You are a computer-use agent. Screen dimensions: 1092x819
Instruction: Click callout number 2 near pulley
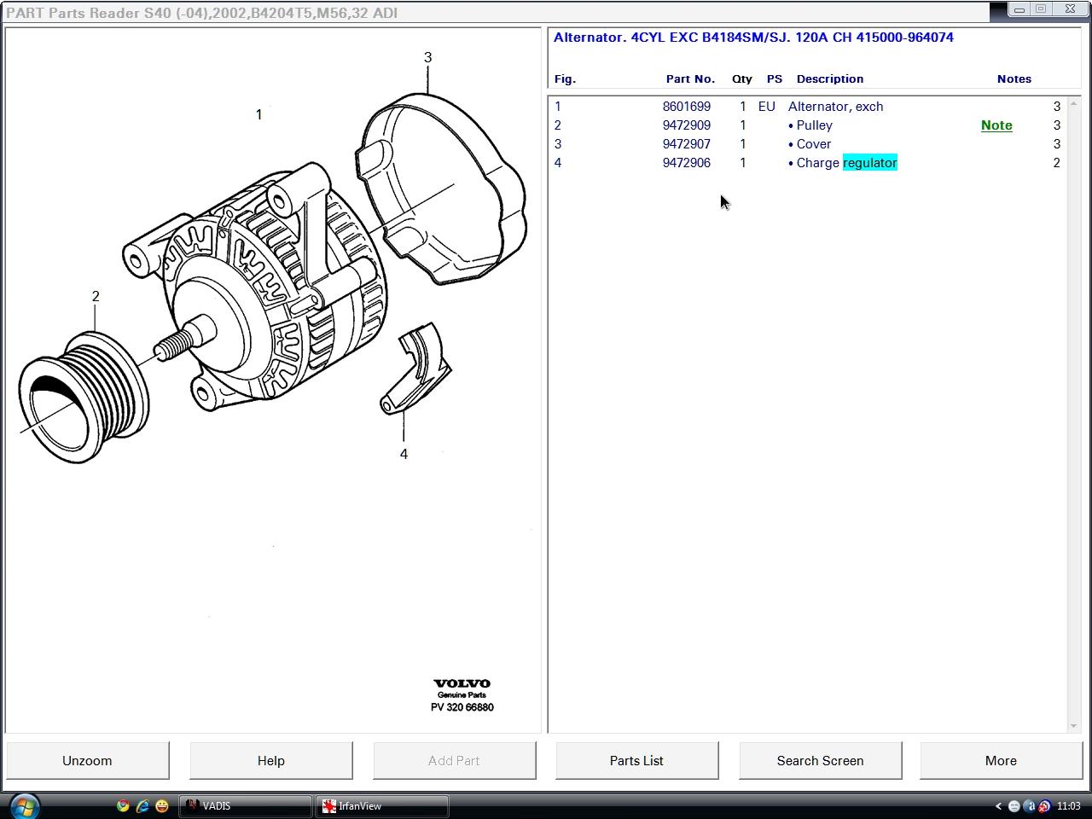pos(96,296)
